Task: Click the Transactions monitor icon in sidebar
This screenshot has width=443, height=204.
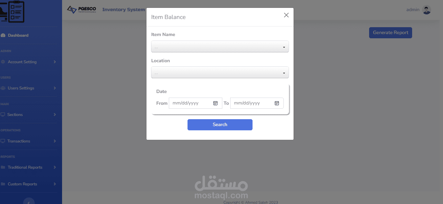Action: click(3, 141)
